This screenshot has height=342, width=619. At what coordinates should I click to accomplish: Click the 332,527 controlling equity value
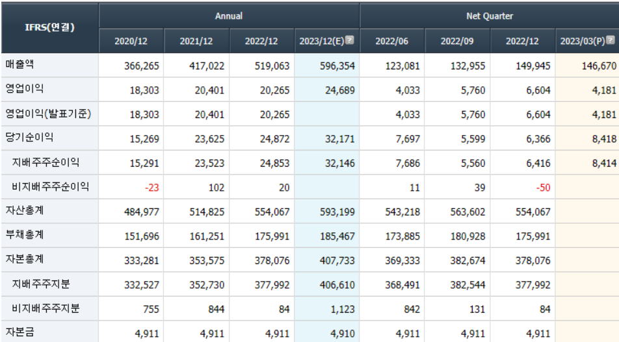(x=142, y=285)
